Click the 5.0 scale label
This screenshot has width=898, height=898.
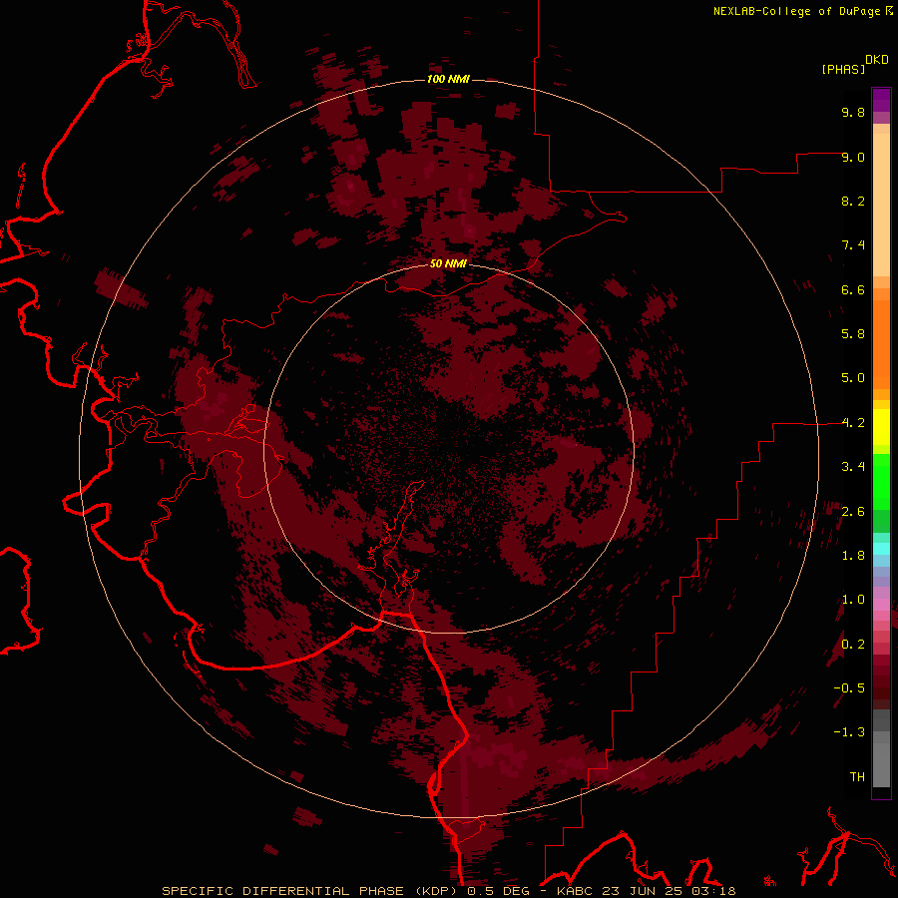[x=853, y=378]
